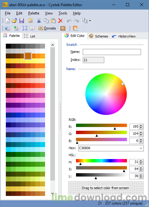Copy the selected color
The image size is (149, 207).
pyautogui.click(x=46, y=21)
